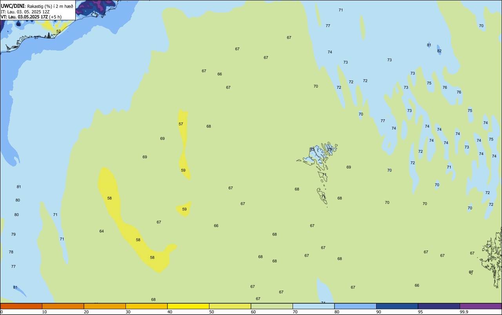Click the legend tick label '95'
Screen dimensions: 502x315
pos(420,312)
